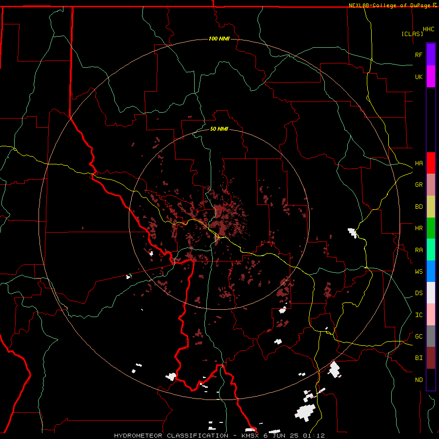Click the 'KMSX' radar site identifier
The width and height of the screenshot is (439, 439).
pyautogui.click(x=250, y=436)
